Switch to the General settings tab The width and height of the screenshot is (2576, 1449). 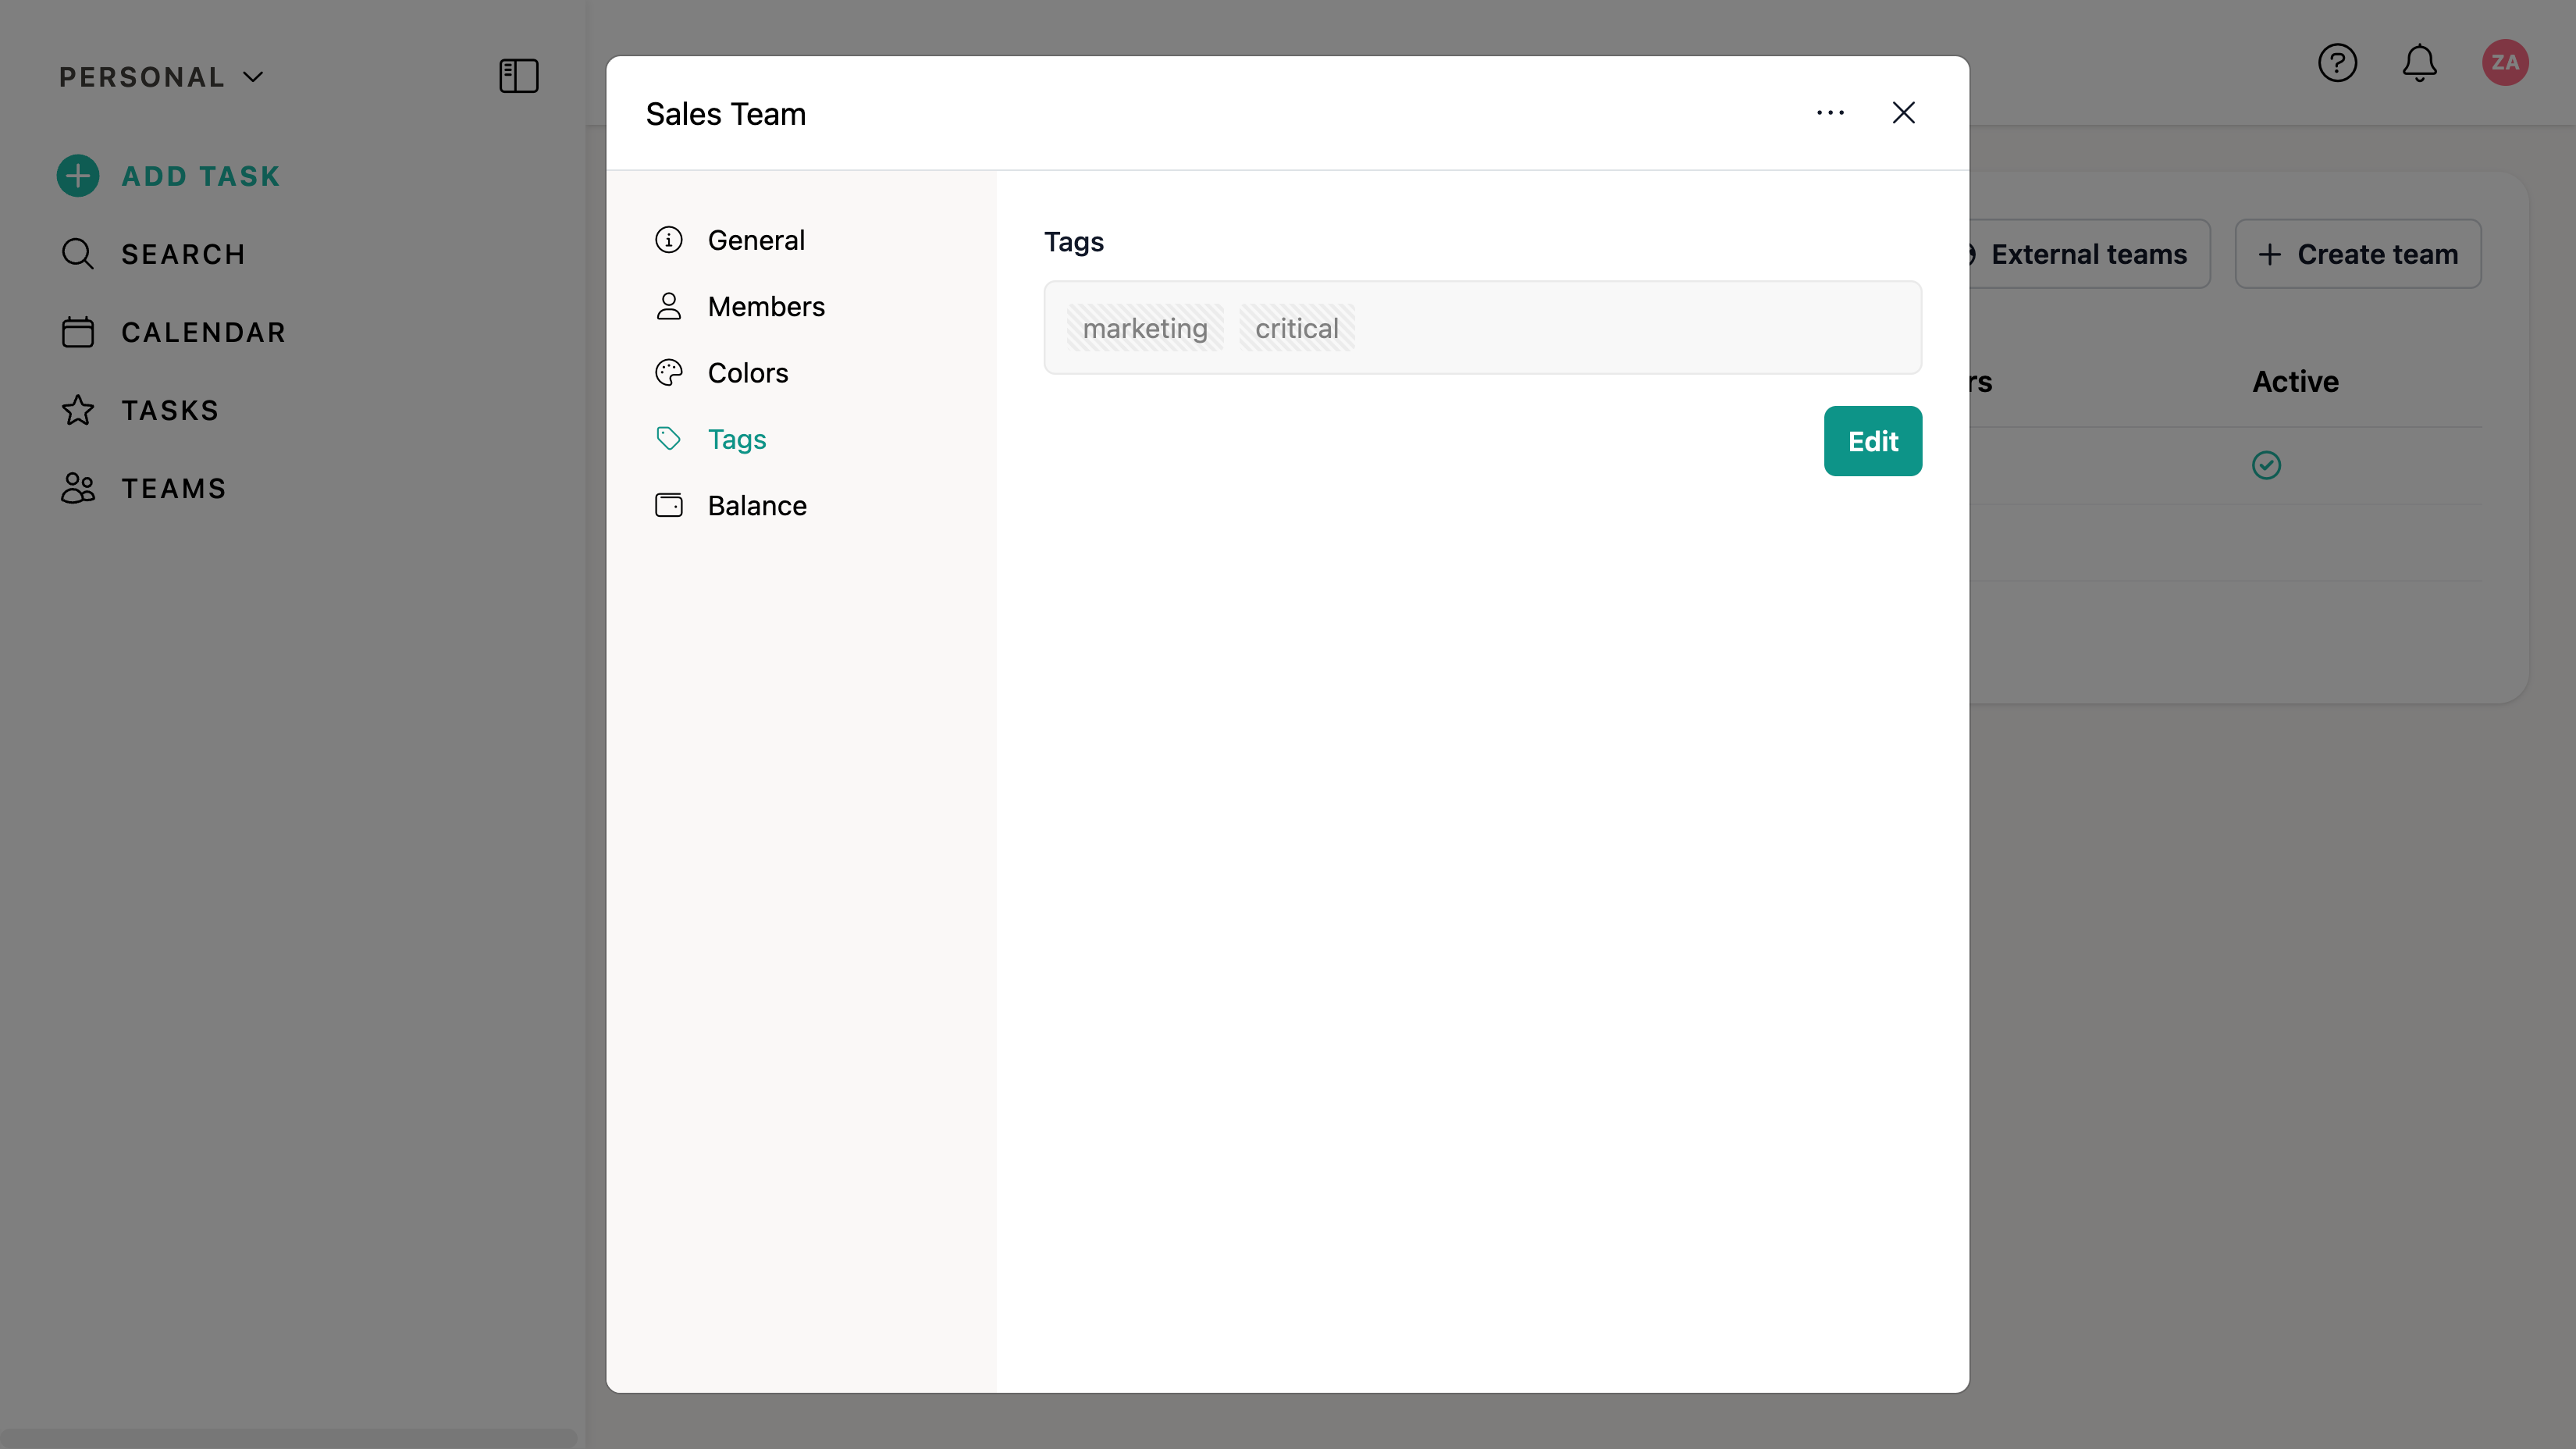pyautogui.click(x=755, y=240)
